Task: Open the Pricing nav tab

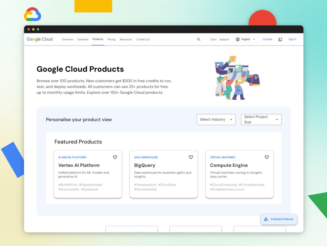Action: coord(112,39)
